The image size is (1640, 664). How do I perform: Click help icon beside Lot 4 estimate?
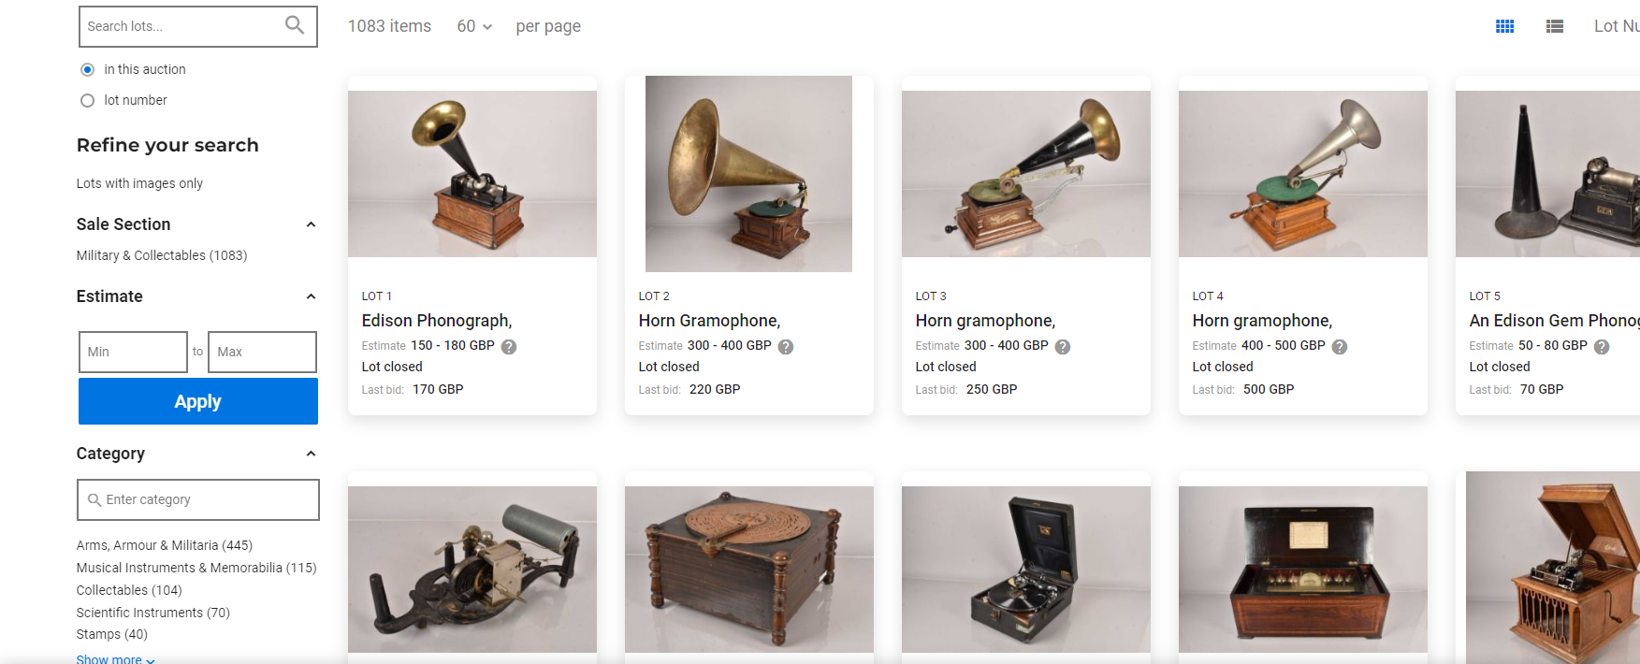pyautogui.click(x=1340, y=347)
